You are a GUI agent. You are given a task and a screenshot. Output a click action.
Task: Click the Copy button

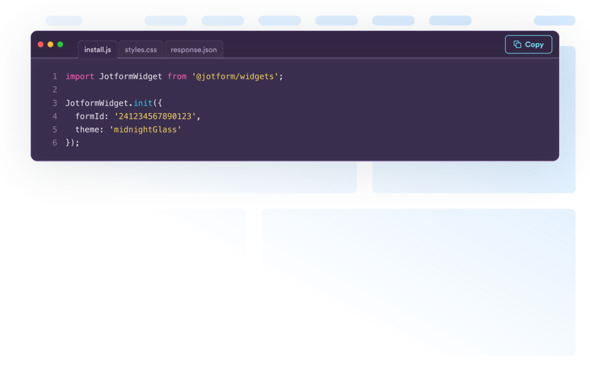(x=528, y=45)
